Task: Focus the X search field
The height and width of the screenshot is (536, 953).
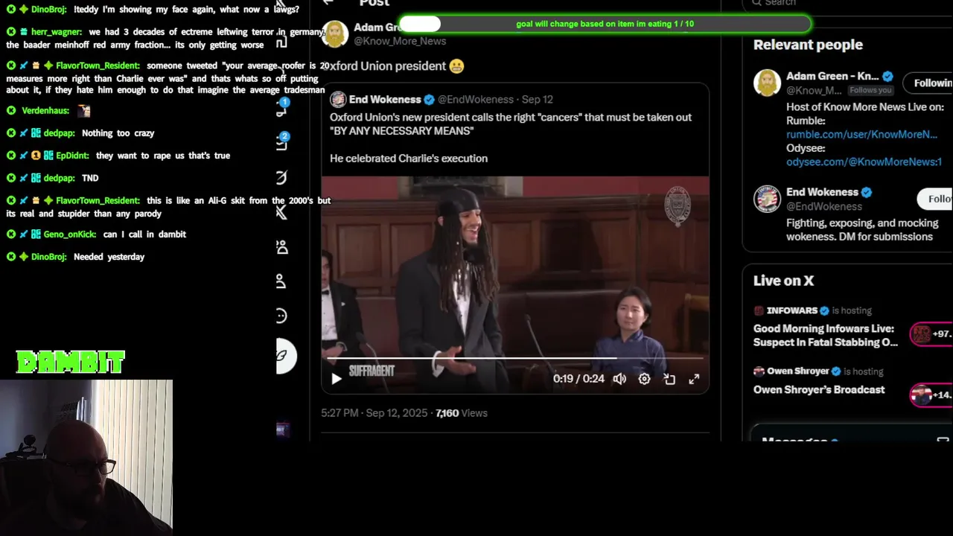Action: coord(847,3)
